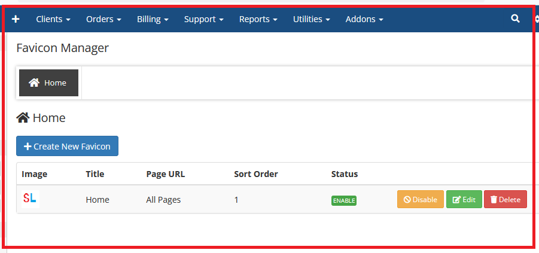Open the Support menu
This screenshot has width=539, height=253.
coord(203,19)
